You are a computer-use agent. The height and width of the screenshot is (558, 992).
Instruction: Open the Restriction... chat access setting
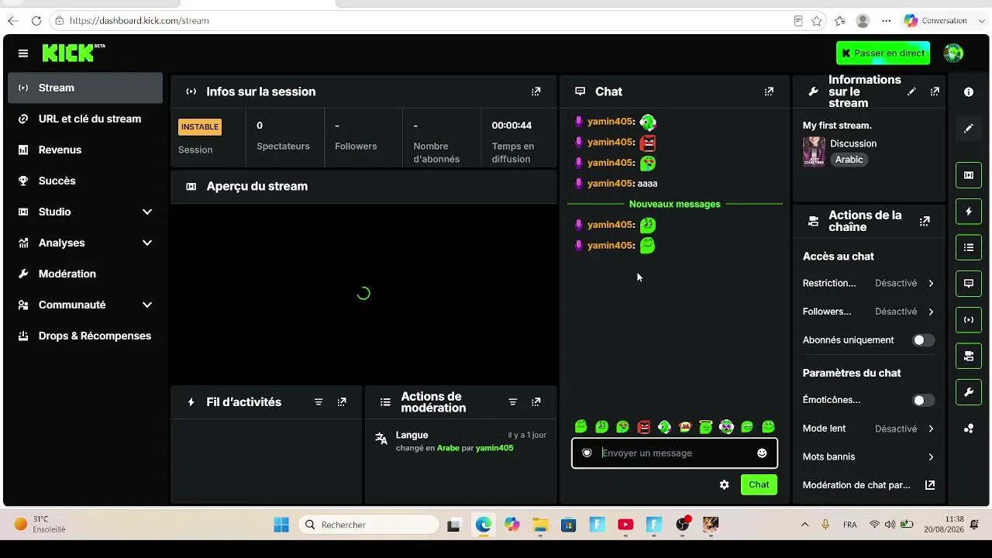click(x=869, y=284)
